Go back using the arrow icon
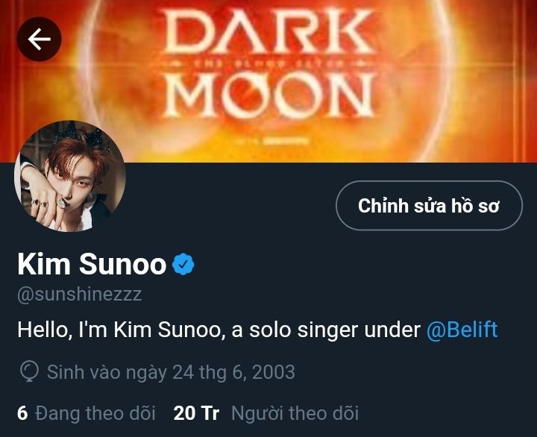The height and width of the screenshot is (437, 537). pos(39,39)
